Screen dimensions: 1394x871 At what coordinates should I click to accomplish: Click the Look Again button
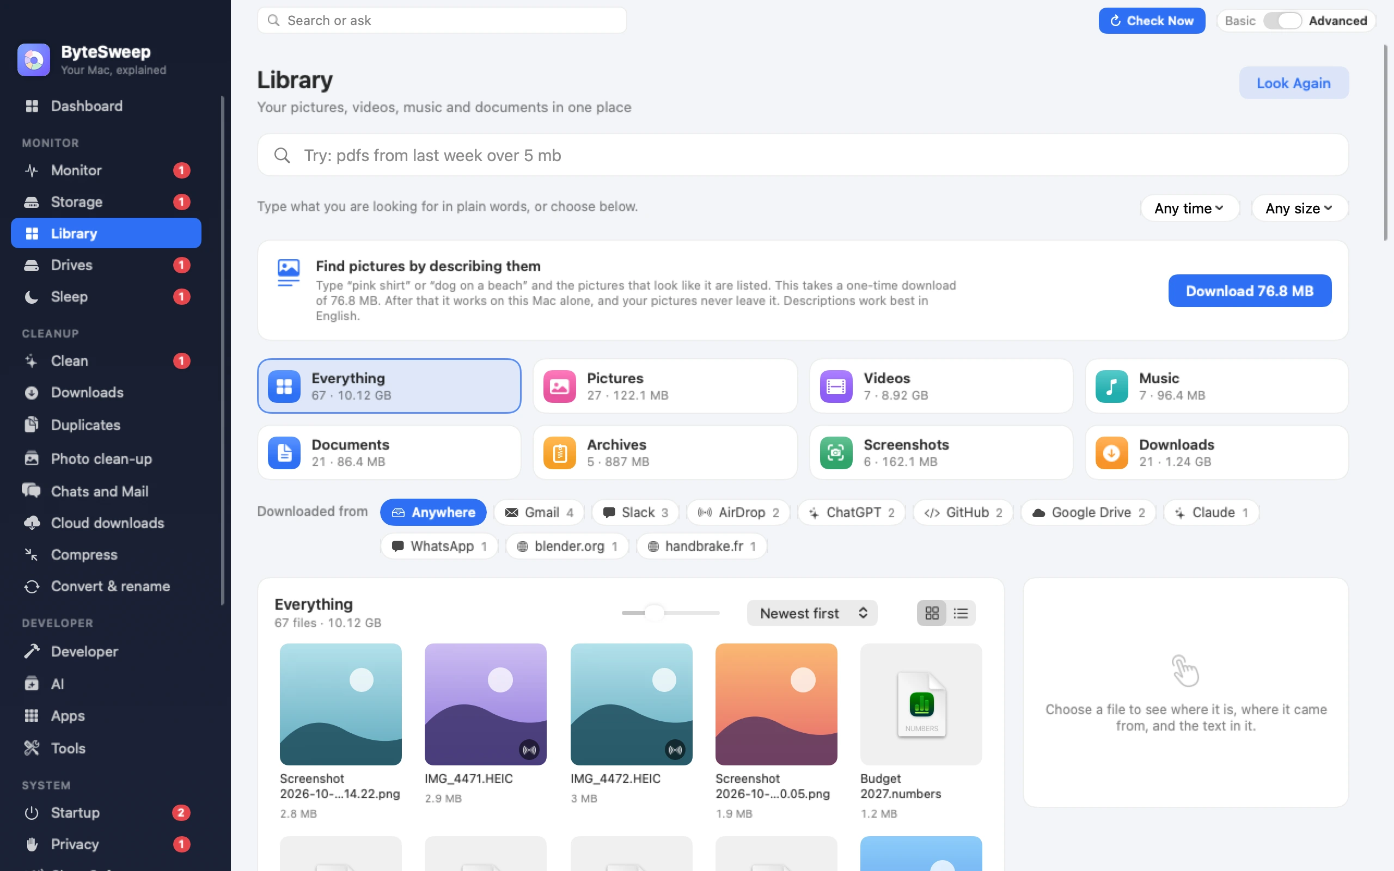1294,83
